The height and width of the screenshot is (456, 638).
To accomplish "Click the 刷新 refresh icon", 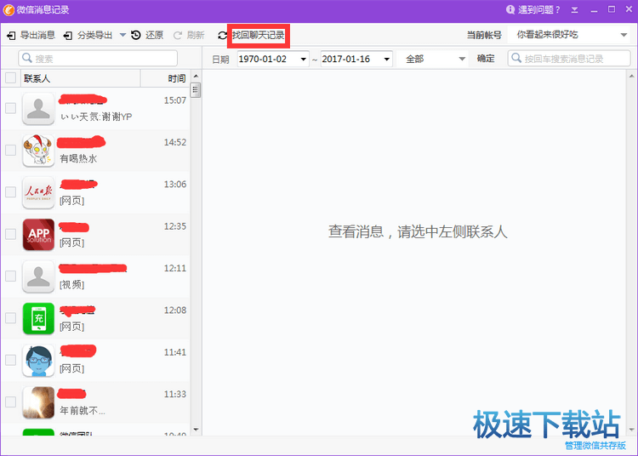I will [178, 36].
